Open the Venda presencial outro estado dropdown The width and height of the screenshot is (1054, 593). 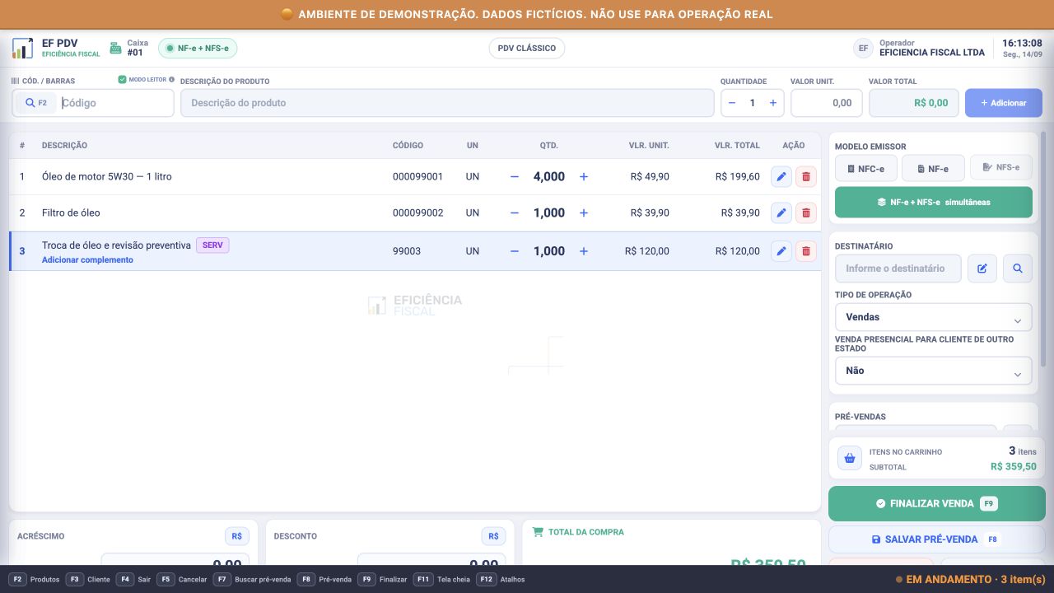click(934, 371)
